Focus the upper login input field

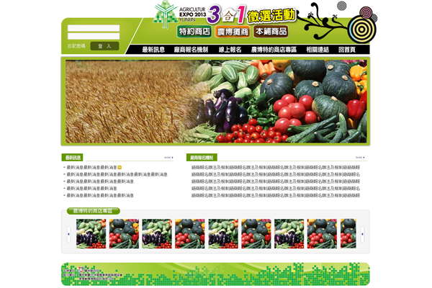[x=94, y=28]
